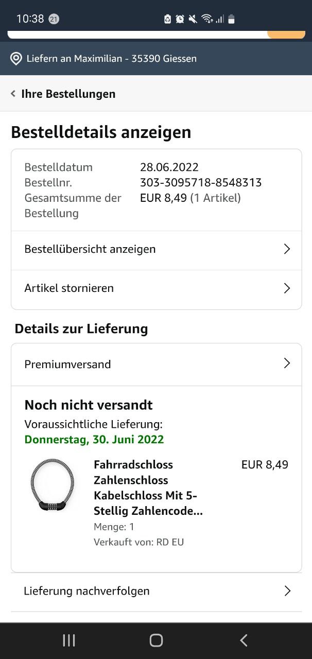Tap the search field at the top
Screen dimensions: 312x659
136,34
